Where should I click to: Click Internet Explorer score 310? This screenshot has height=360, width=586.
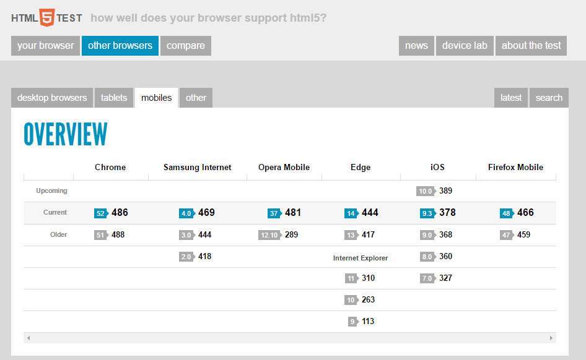[368, 278]
